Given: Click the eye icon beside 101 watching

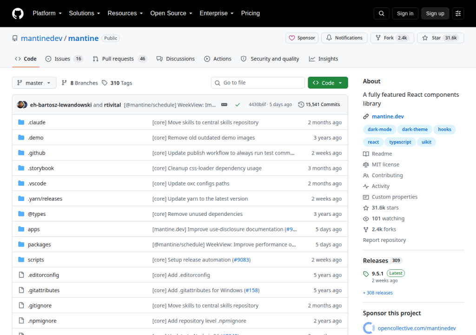Looking at the screenshot, I should (366, 219).
